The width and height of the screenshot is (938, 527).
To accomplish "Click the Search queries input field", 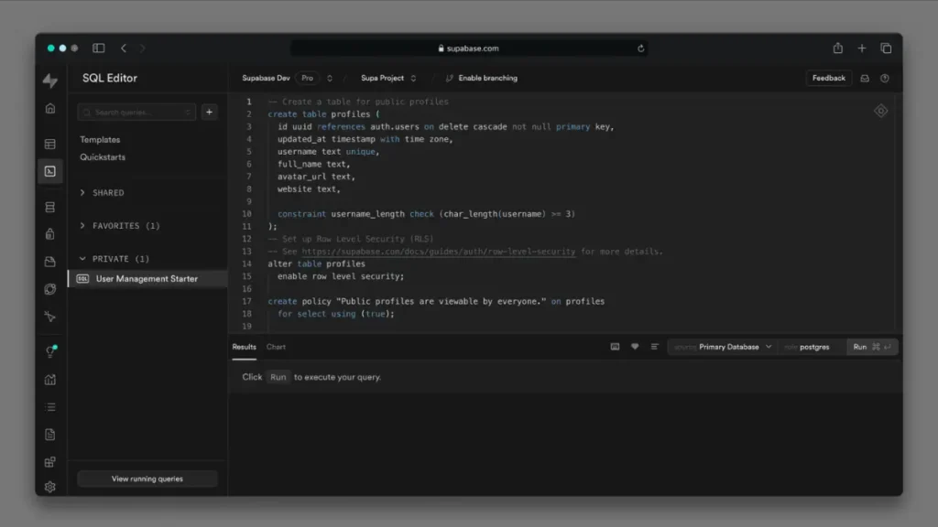I will (x=136, y=112).
